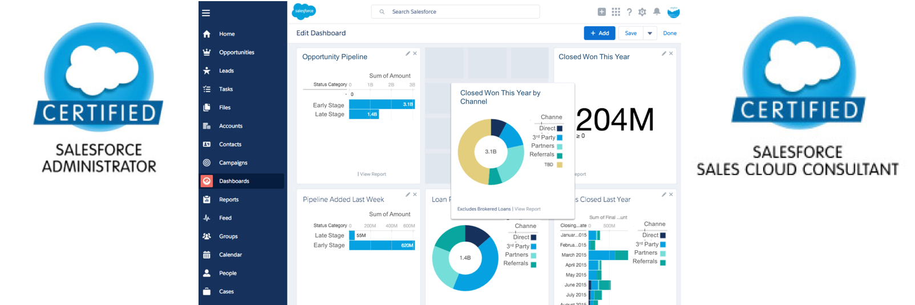This screenshot has height=305, width=915.
Task: Click the 3.1B donut chart center
Action: click(491, 152)
